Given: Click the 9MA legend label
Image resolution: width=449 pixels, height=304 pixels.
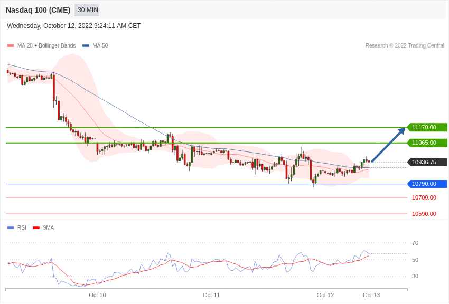Looking at the screenshot, I should coord(49,227).
